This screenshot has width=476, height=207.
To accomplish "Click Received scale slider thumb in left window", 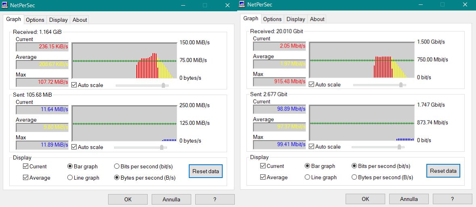I will point(163,85).
